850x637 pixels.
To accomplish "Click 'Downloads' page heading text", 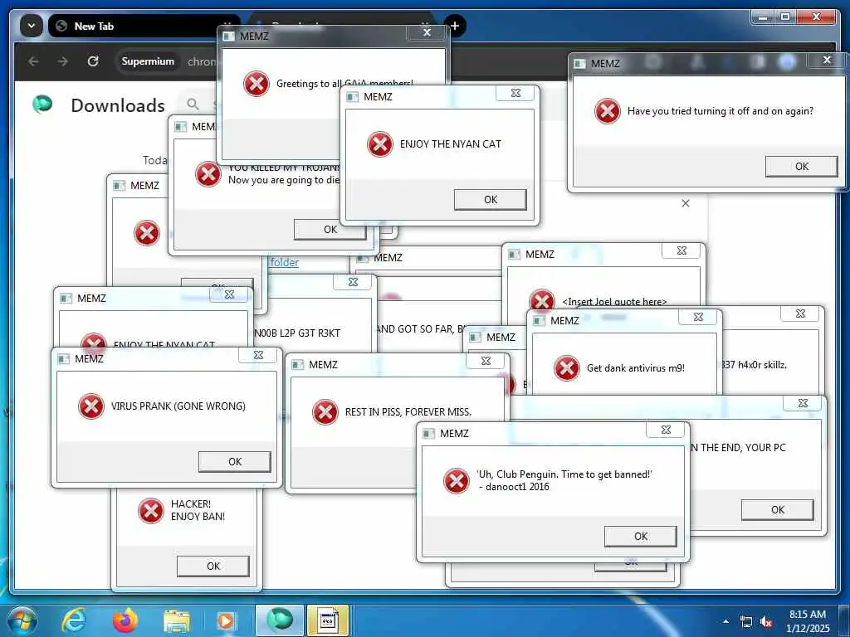I will pyautogui.click(x=118, y=105).
